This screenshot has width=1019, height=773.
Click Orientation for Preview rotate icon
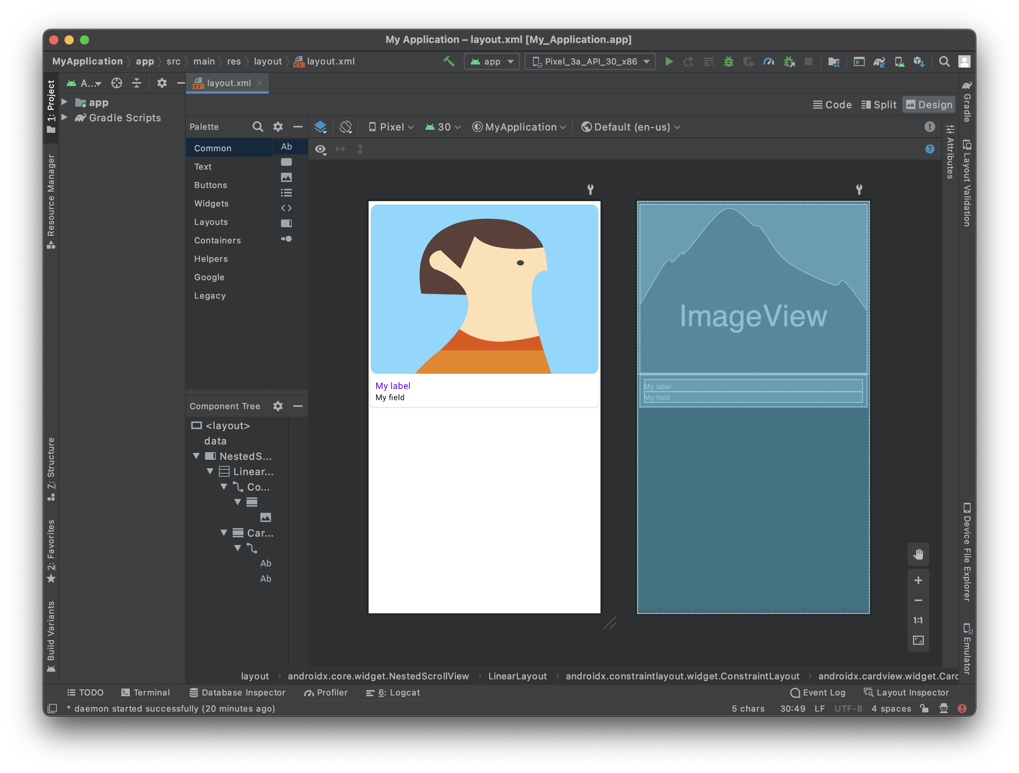pos(346,127)
